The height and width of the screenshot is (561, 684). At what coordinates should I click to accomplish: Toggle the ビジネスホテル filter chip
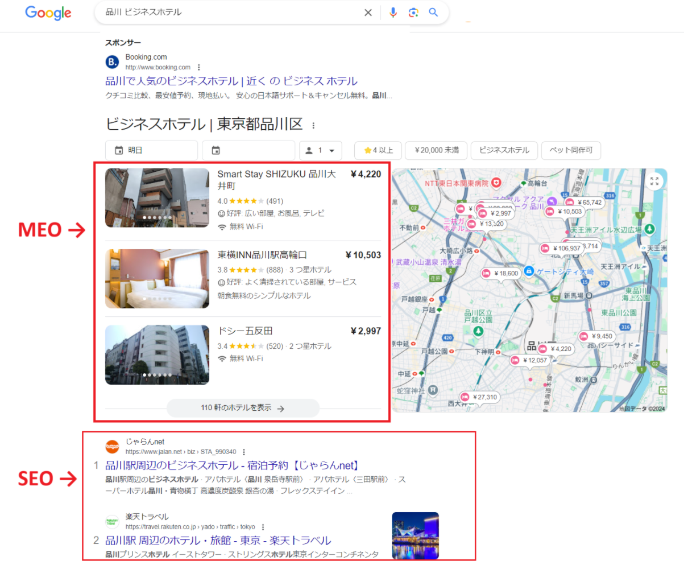click(x=504, y=150)
